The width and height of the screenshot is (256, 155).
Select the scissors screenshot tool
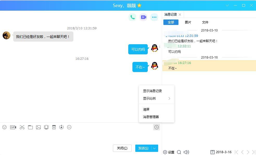coord(22,127)
